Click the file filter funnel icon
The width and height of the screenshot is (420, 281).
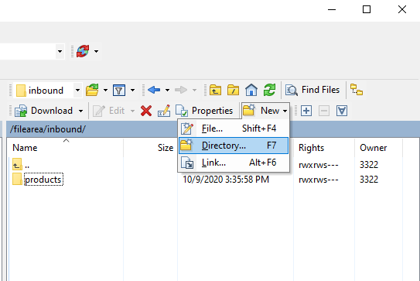(119, 90)
